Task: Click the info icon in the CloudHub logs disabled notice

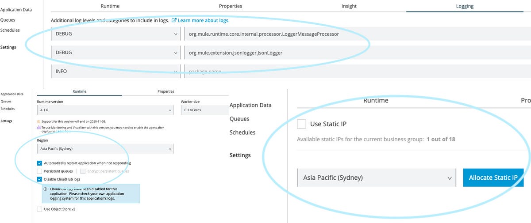Action: point(46,189)
